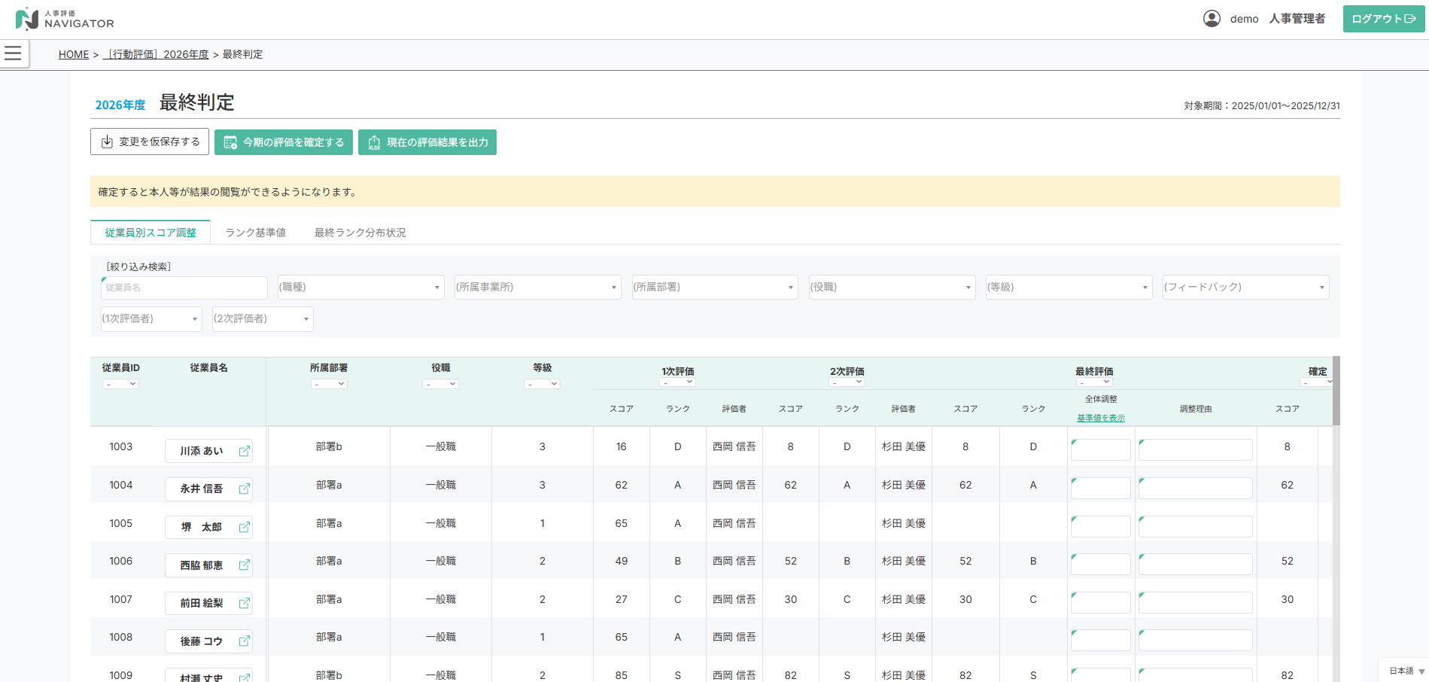Open external link icon for 永井 信吾
1429x682 pixels.
click(x=244, y=489)
